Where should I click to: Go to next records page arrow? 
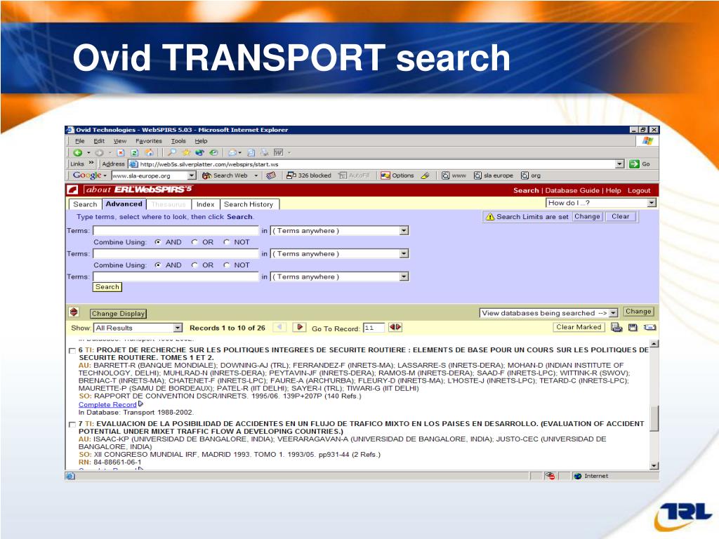pos(300,327)
